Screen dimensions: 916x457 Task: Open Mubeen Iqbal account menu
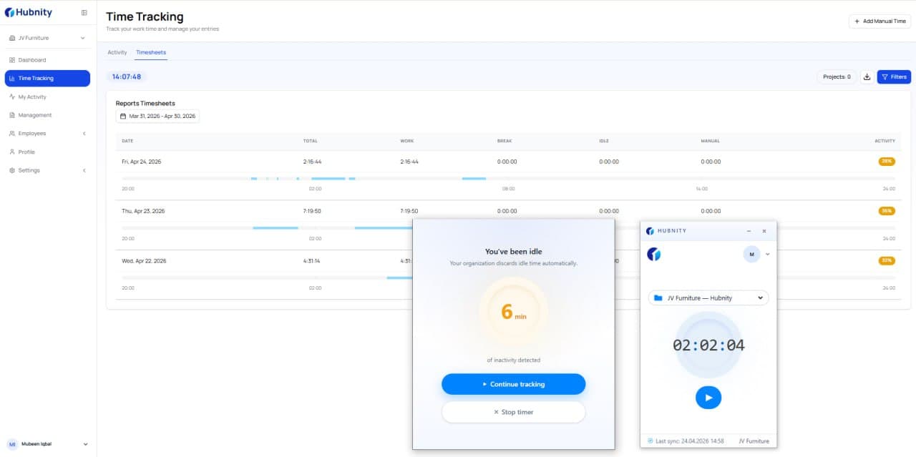pyautogui.click(x=47, y=444)
